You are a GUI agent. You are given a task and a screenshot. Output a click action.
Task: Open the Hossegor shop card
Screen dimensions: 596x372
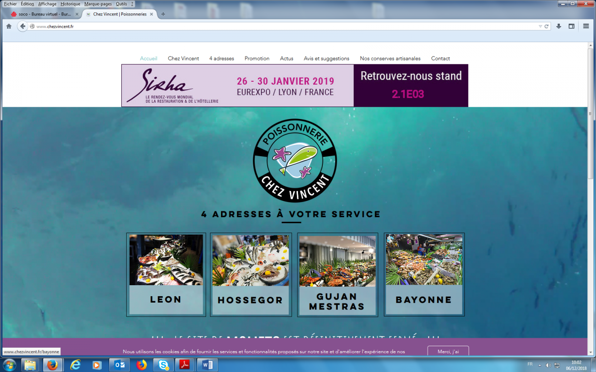tap(250, 275)
